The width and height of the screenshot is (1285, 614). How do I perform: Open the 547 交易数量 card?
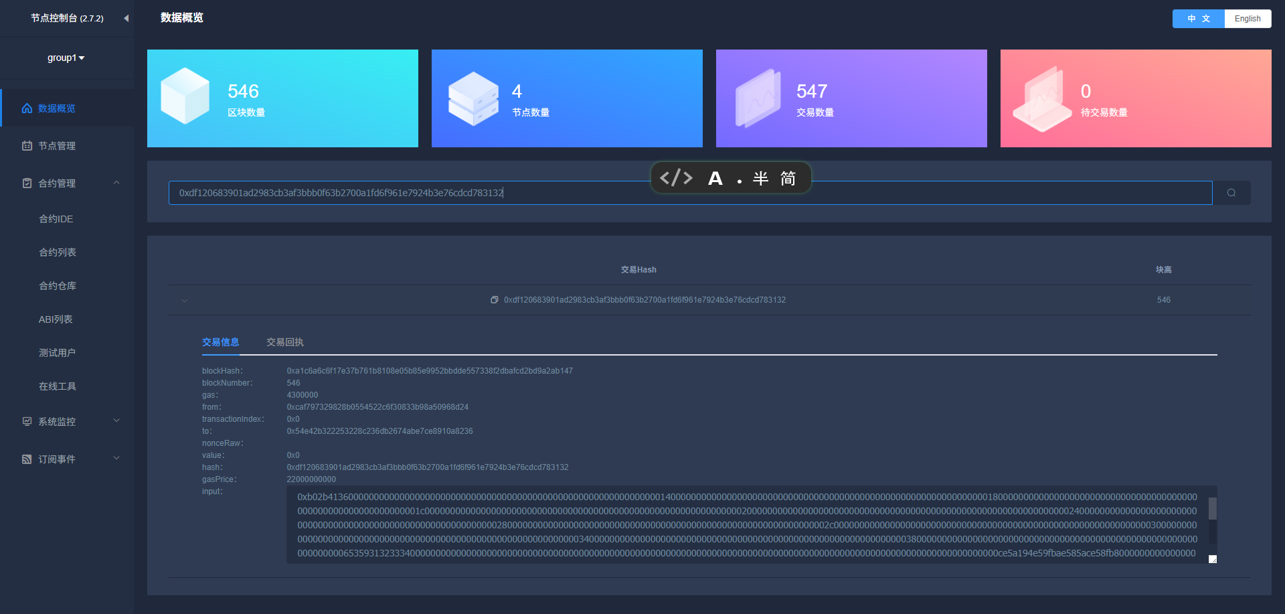[x=851, y=98]
